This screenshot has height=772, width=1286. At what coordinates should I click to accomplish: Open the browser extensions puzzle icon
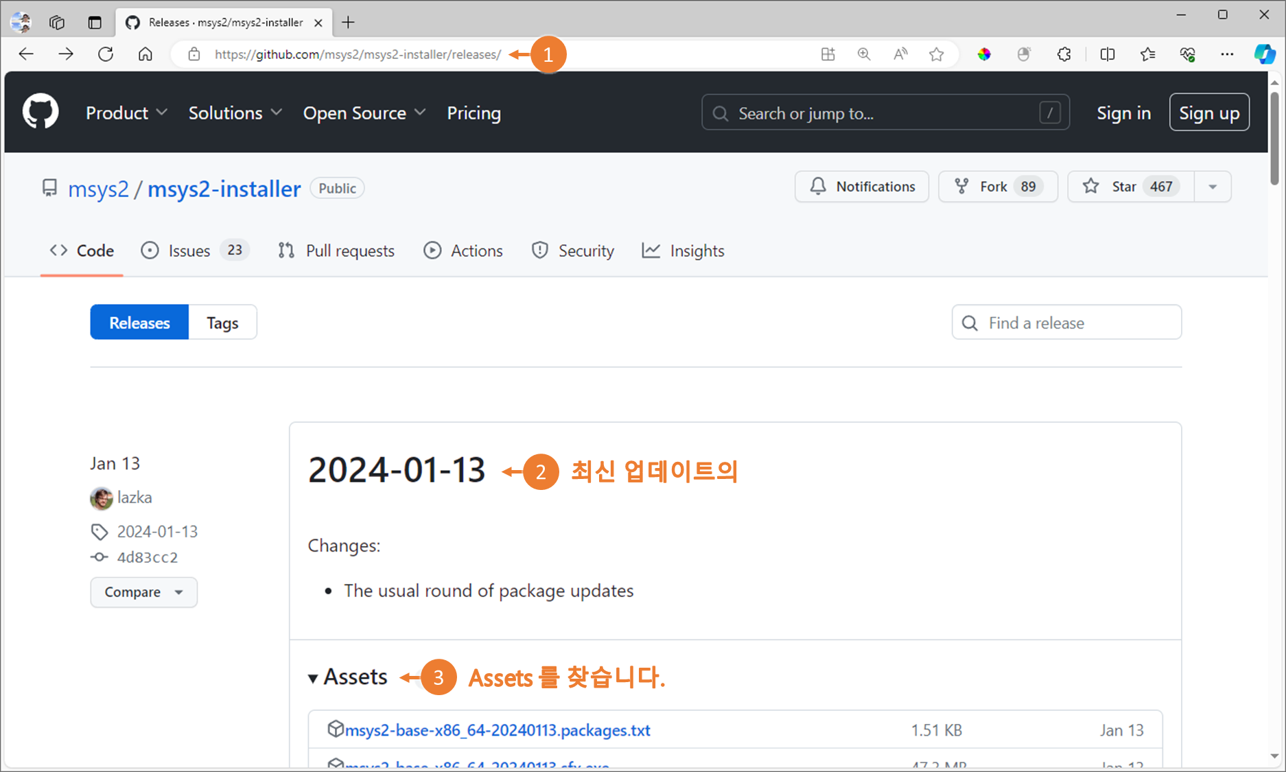point(1064,54)
